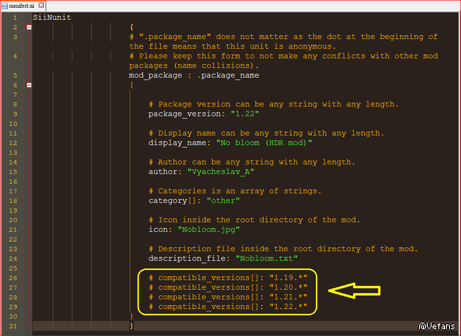
Task: Click the compatible_versions "1.22.*" comment line
Action: [x=228, y=307]
